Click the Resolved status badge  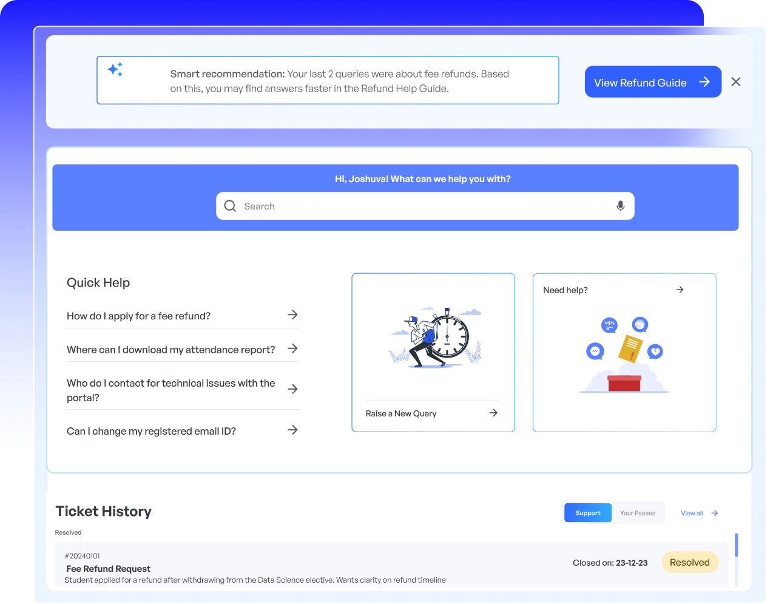click(x=689, y=562)
